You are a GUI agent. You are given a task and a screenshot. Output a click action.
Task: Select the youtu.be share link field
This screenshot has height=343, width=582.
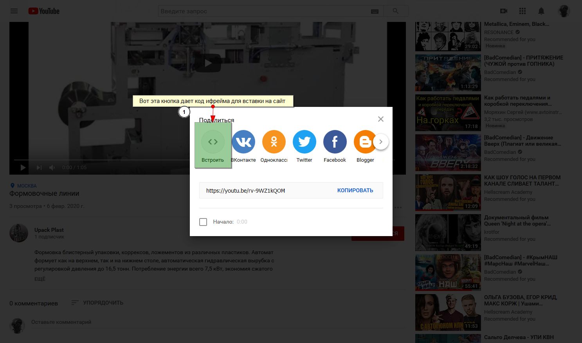pos(245,191)
